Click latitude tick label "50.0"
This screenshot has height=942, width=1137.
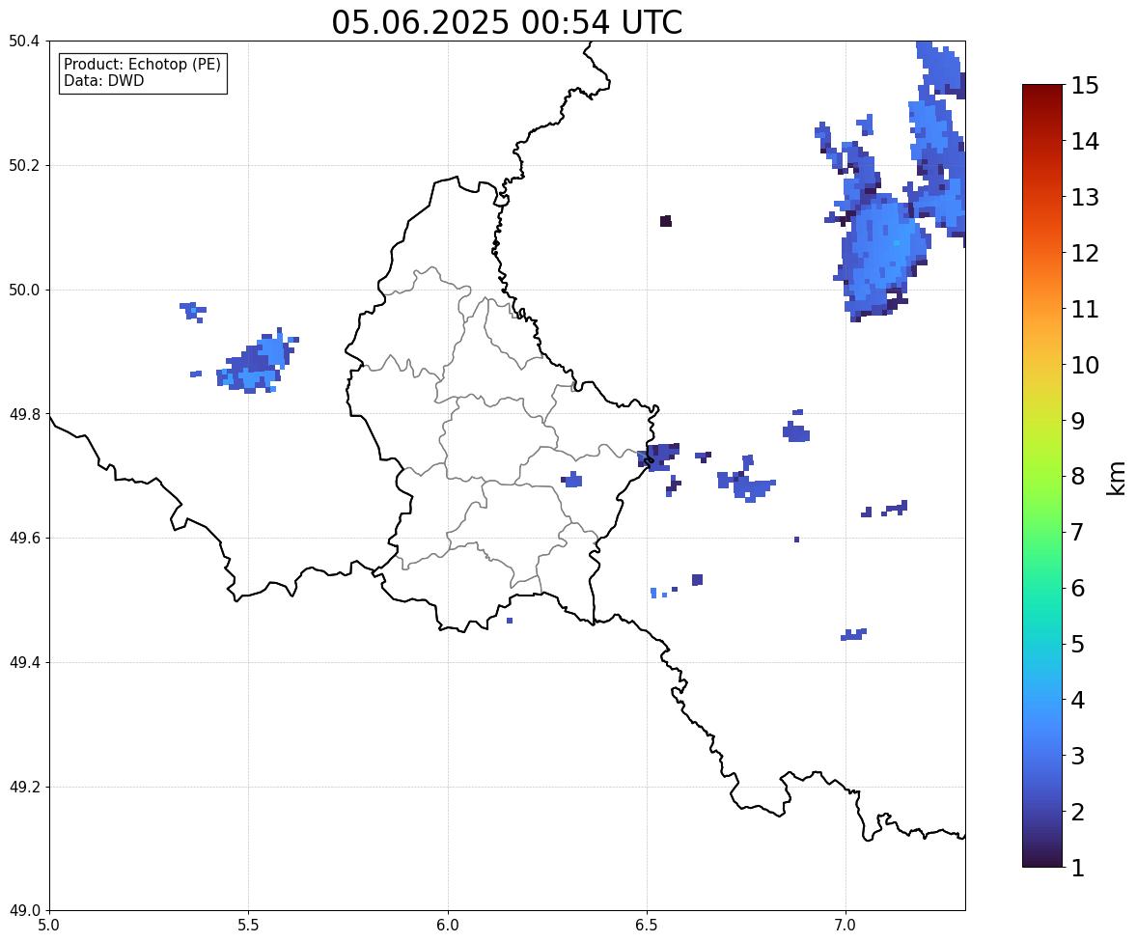[24, 291]
